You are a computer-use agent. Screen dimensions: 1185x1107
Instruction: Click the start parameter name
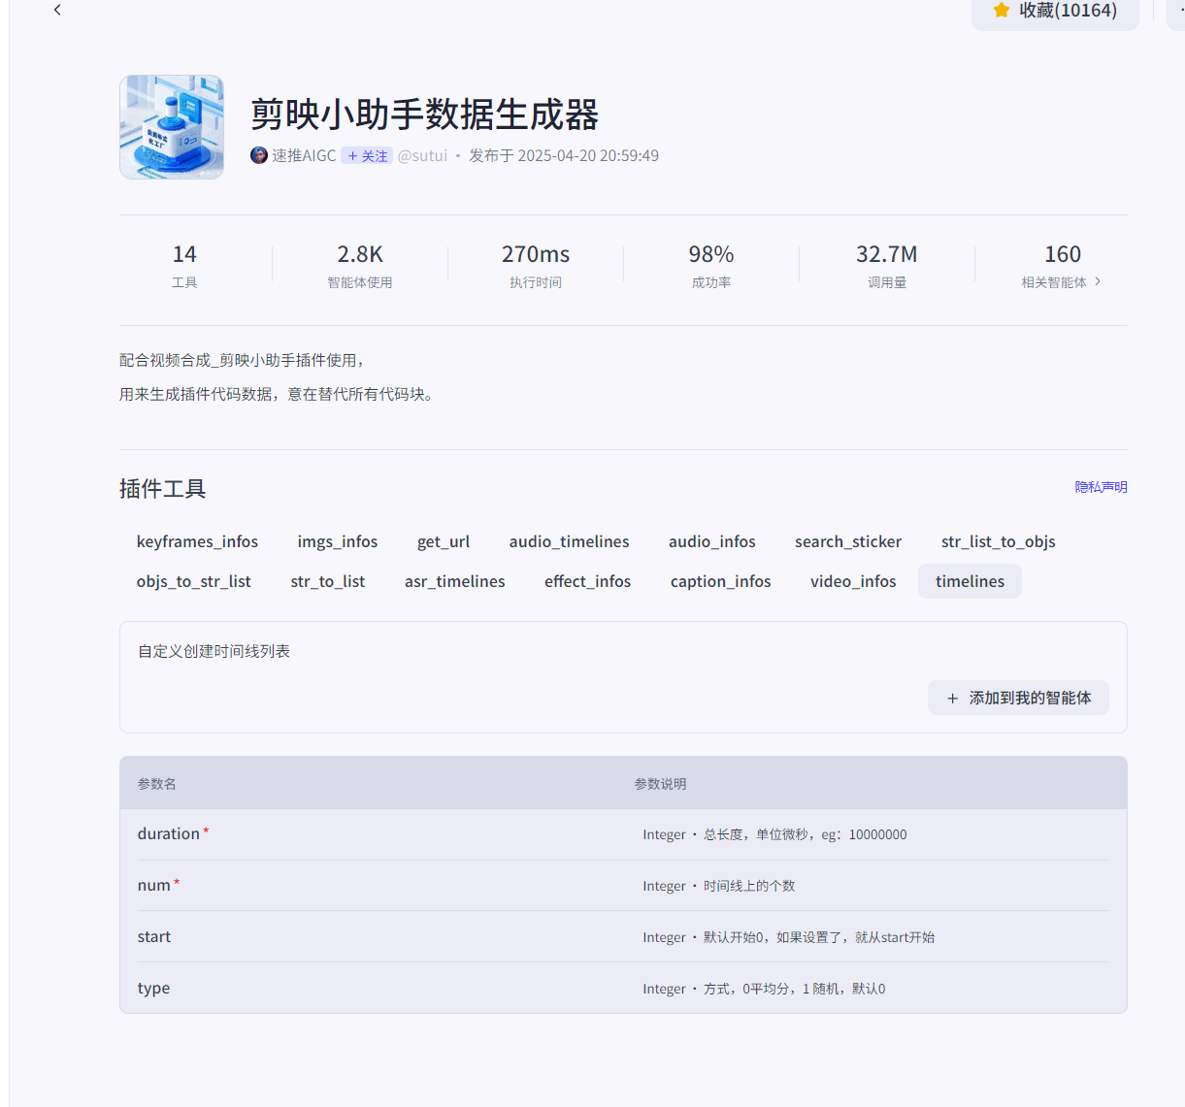[x=154, y=936]
